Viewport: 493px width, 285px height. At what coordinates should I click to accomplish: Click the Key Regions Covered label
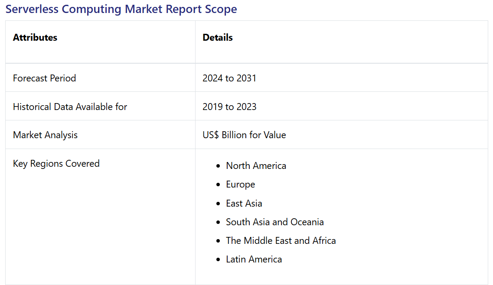click(56, 164)
